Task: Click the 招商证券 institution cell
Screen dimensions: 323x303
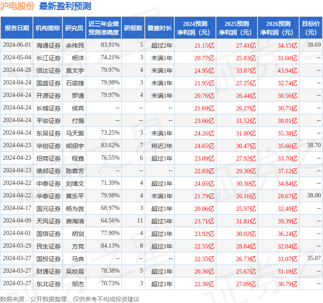Action: point(49,158)
